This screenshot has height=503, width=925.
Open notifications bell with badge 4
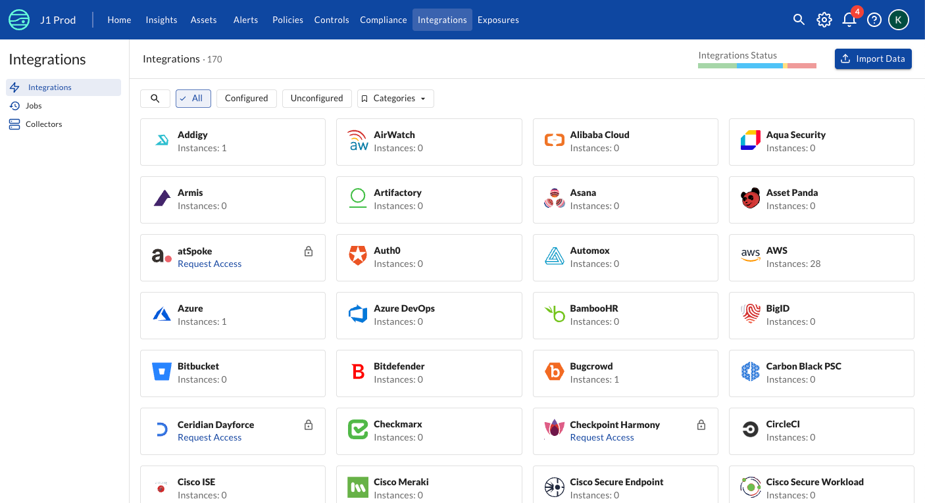point(849,20)
